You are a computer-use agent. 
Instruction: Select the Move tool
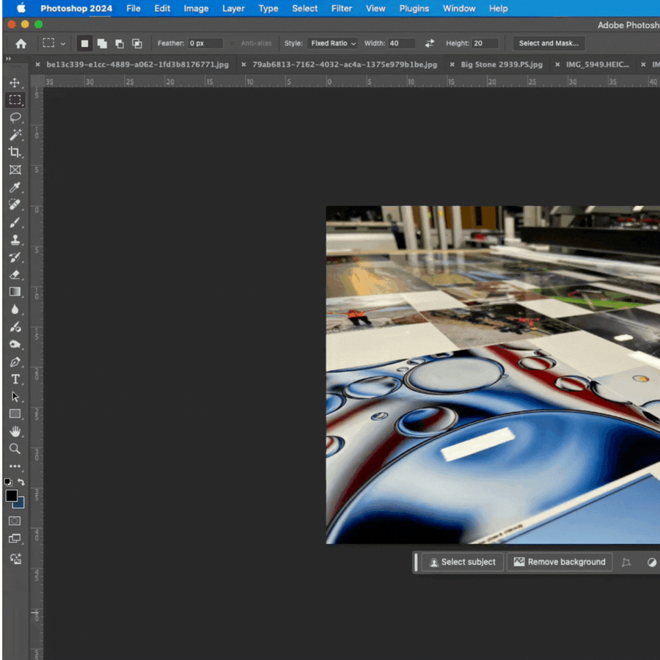[x=15, y=82]
